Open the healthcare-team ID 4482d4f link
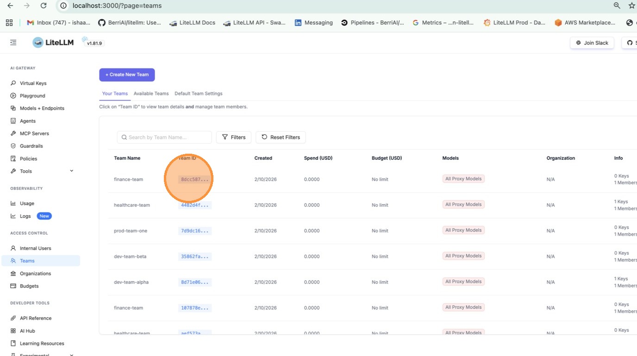The width and height of the screenshot is (637, 356). pyautogui.click(x=194, y=205)
